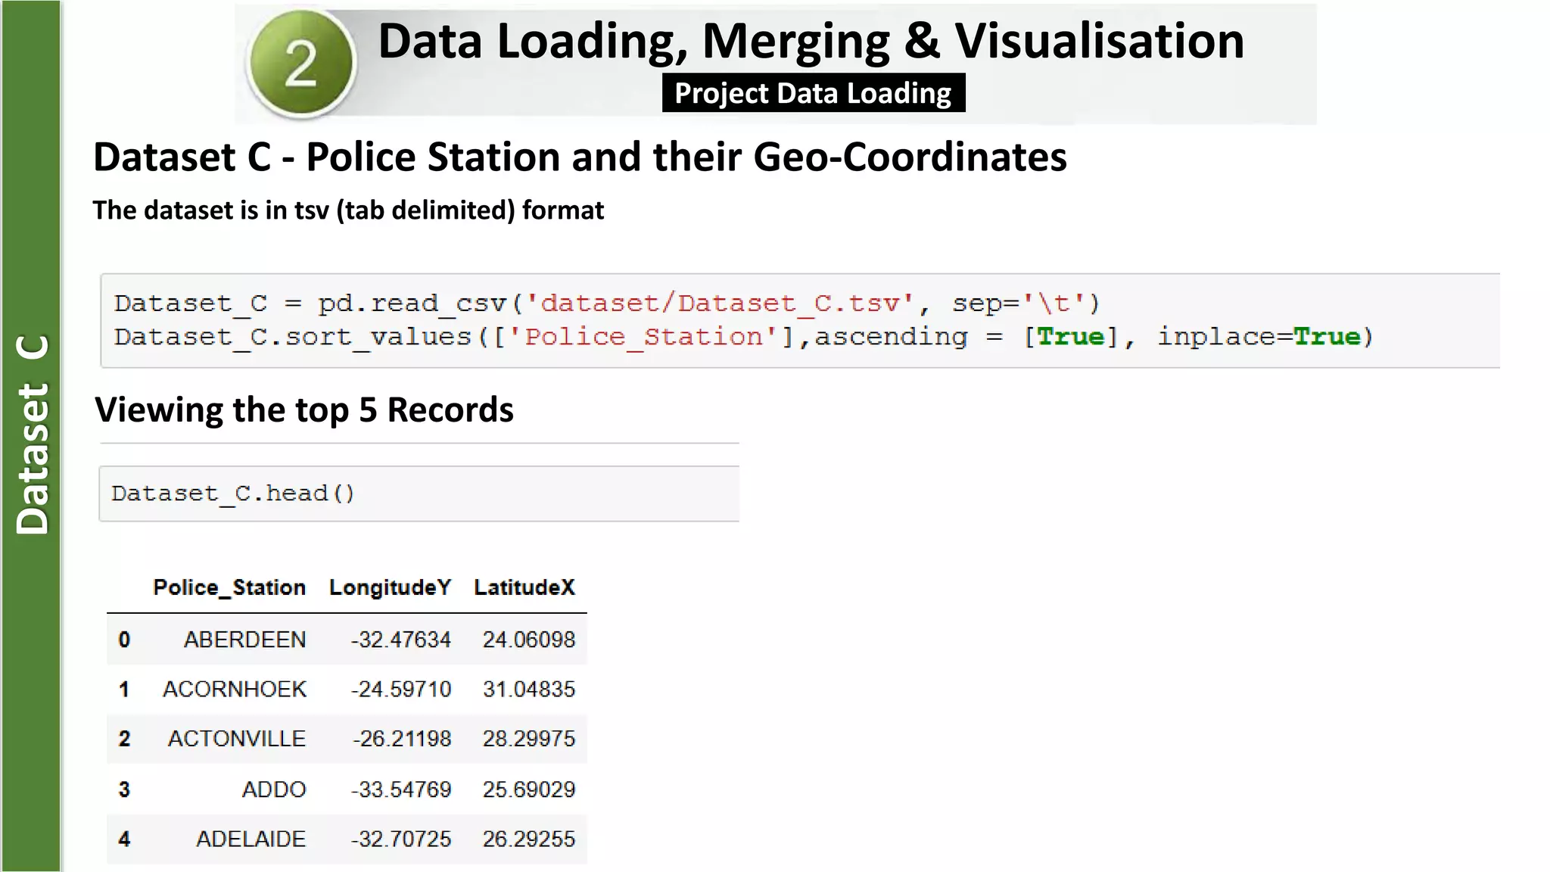Click the 'Viewing the top 5 Records' heading
This screenshot has height=872, width=1550.
[x=304, y=410]
